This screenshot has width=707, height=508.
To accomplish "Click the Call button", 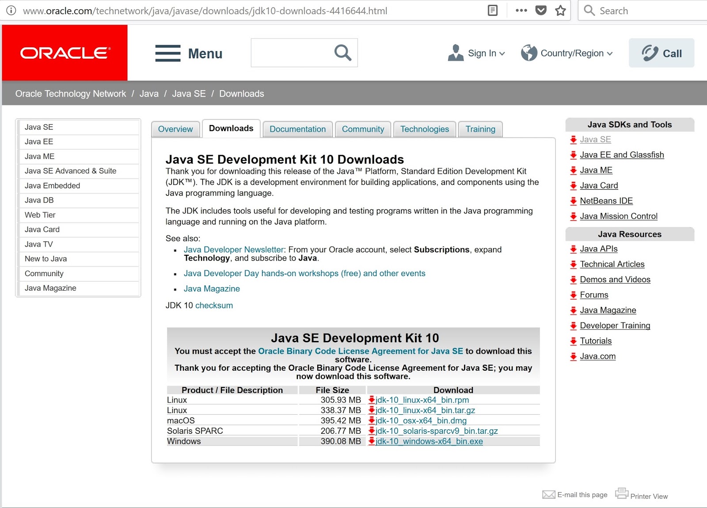I will coord(661,53).
